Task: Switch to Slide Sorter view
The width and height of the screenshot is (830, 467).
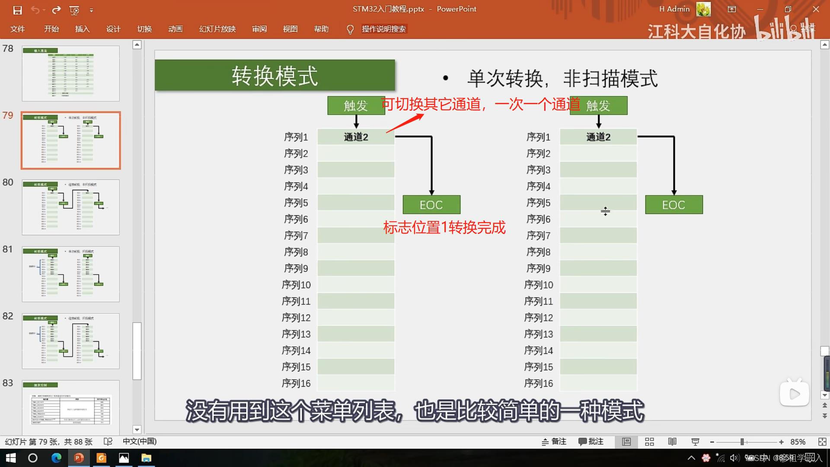Action: [649, 441]
